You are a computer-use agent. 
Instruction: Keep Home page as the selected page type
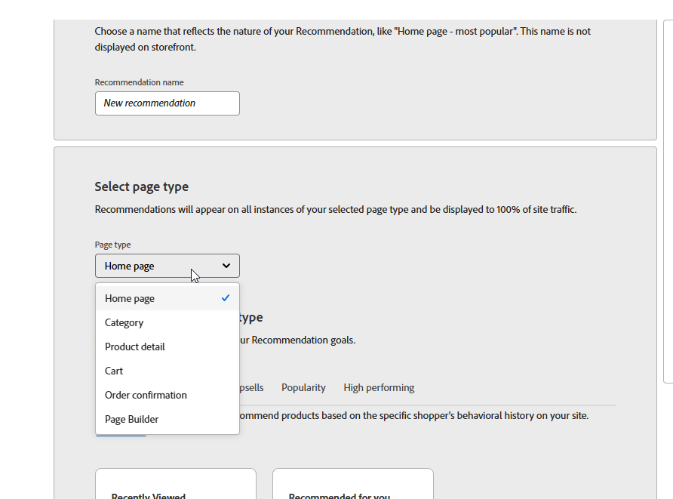tap(129, 298)
